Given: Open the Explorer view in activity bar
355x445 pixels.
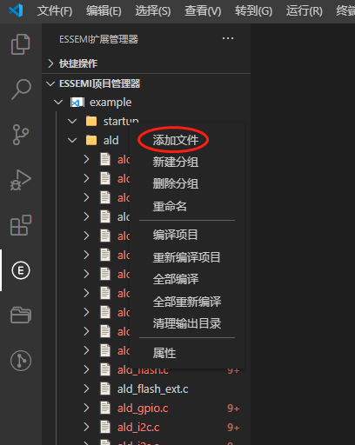Looking at the screenshot, I should tap(21, 44).
